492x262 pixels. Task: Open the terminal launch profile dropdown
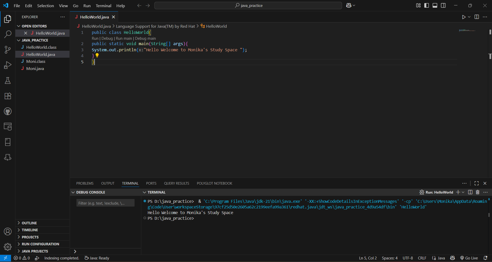click(463, 192)
